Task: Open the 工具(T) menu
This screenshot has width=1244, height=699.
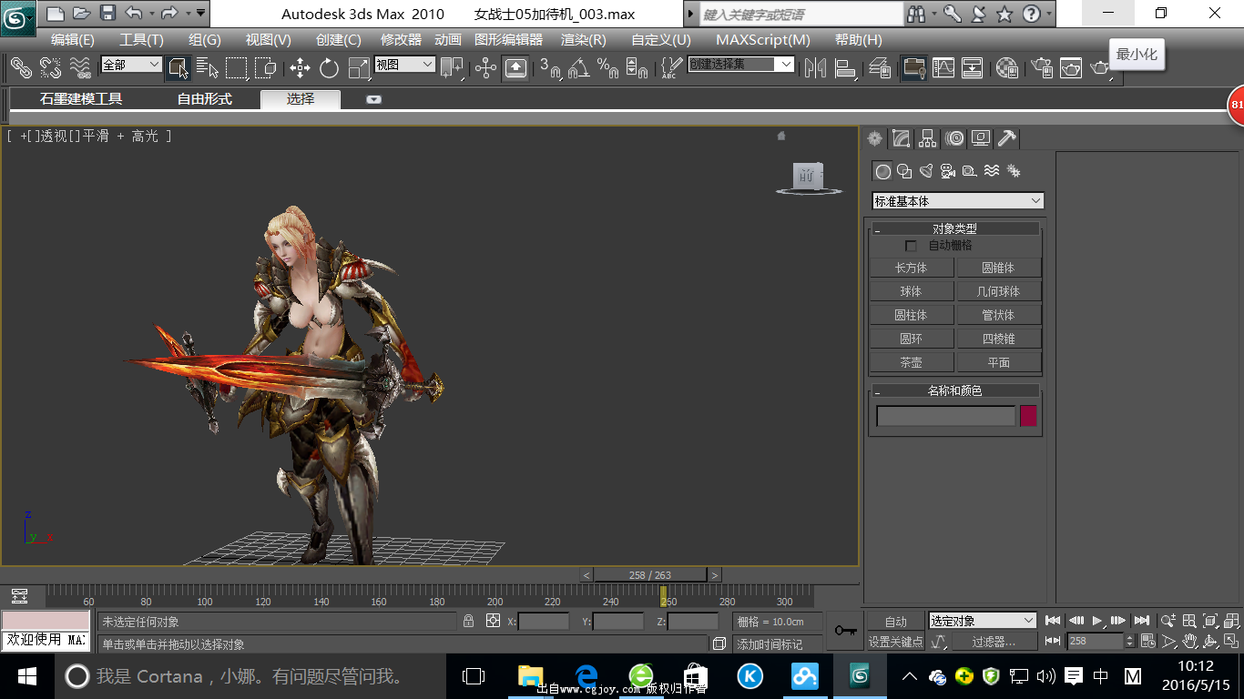Action: pos(141,40)
